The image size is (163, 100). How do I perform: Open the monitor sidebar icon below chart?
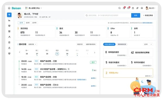coord(9,26)
